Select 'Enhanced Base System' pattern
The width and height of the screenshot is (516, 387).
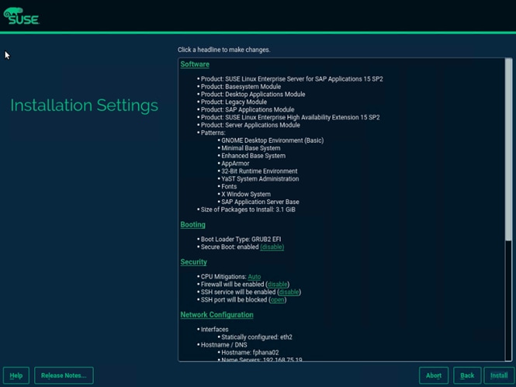254,156
